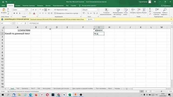Click the formula bar with ПСТР formula
The height and width of the screenshot is (97, 173).
[99, 23]
